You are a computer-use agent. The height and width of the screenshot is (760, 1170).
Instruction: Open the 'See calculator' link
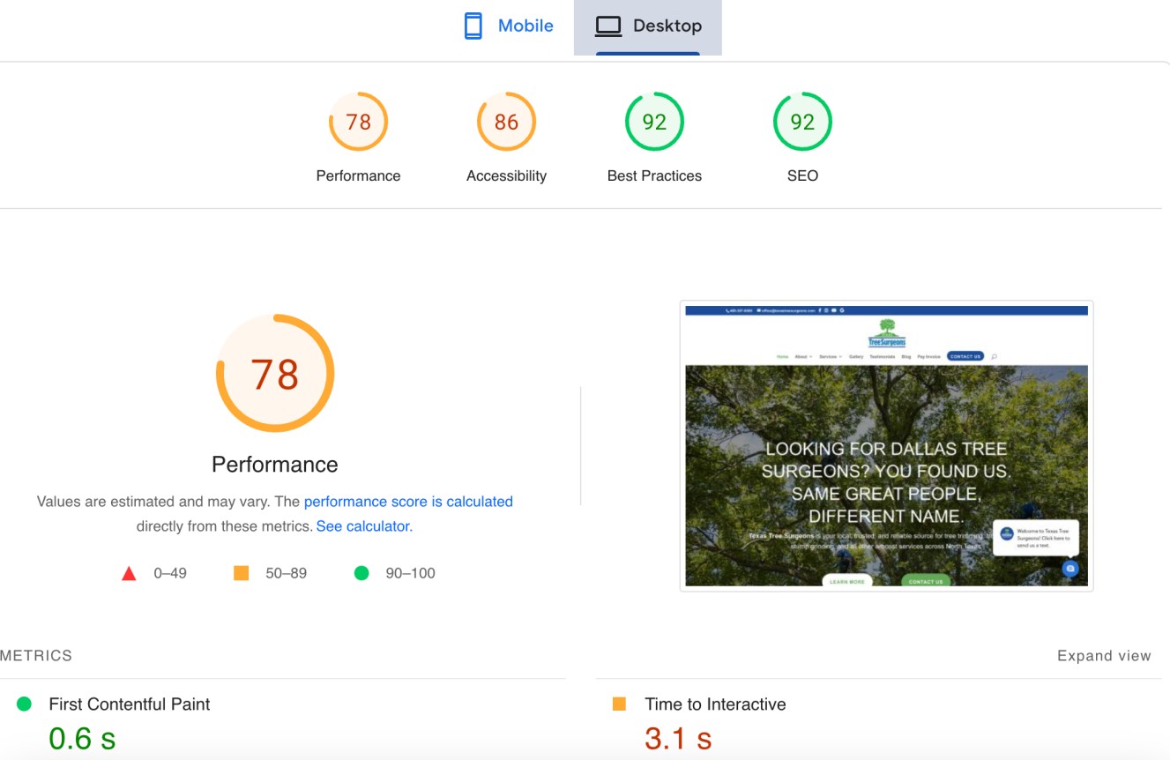pos(363,526)
